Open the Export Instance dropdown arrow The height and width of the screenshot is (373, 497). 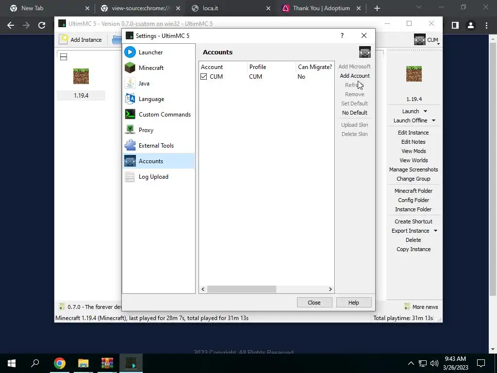(x=435, y=231)
